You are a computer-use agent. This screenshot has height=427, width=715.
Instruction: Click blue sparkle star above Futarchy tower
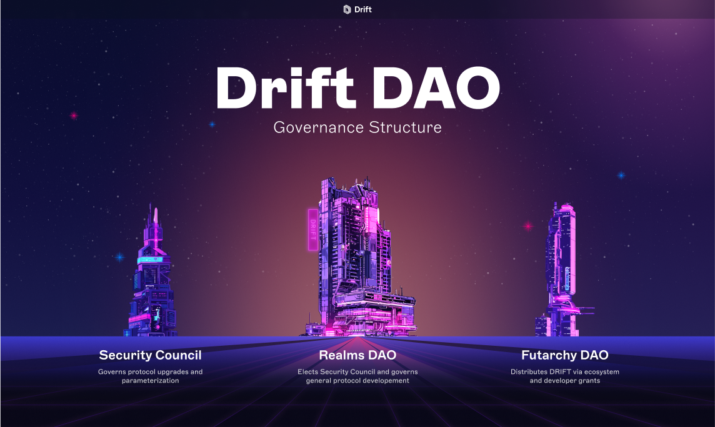[621, 175]
